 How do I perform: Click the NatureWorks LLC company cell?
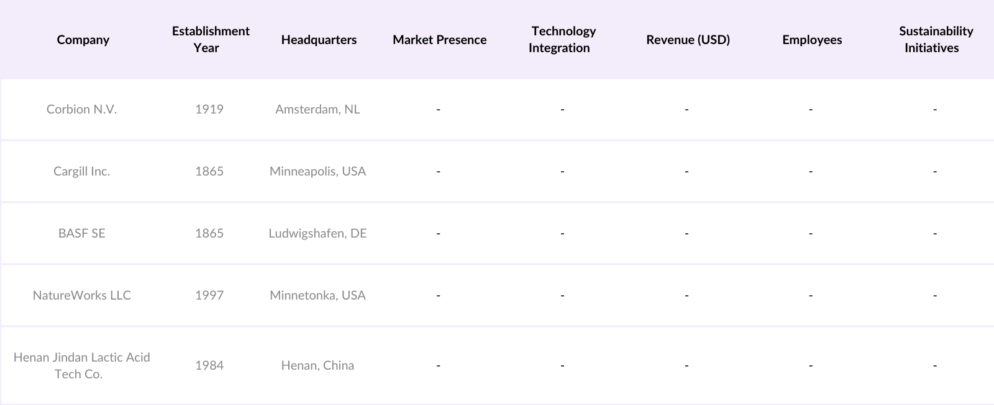tap(81, 295)
